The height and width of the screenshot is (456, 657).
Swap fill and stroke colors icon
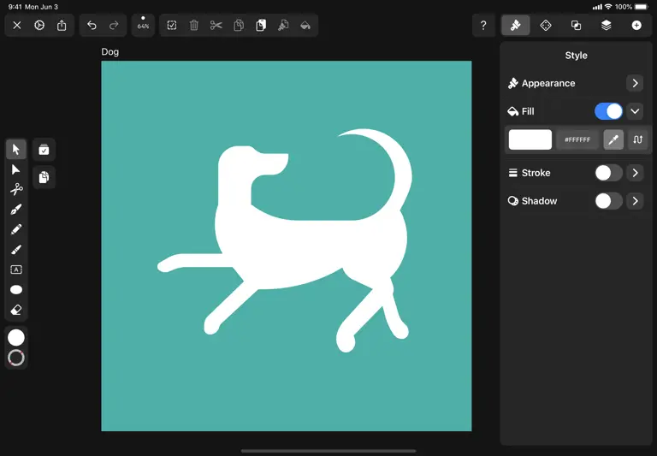(x=637, y=139)
